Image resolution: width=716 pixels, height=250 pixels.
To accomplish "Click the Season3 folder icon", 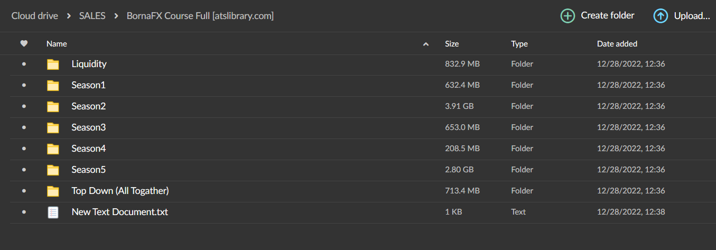I will [x=53, y=128].
